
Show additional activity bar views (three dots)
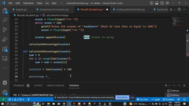[x=5, y=68]
